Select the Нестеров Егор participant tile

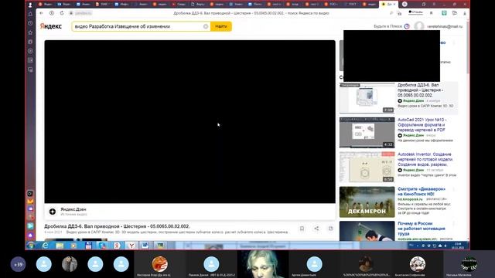tap(159, 265)
